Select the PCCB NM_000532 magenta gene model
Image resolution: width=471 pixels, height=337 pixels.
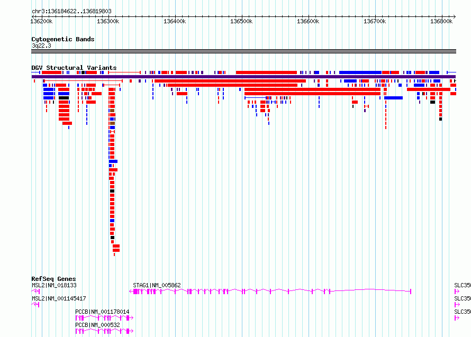pos(104,331)
